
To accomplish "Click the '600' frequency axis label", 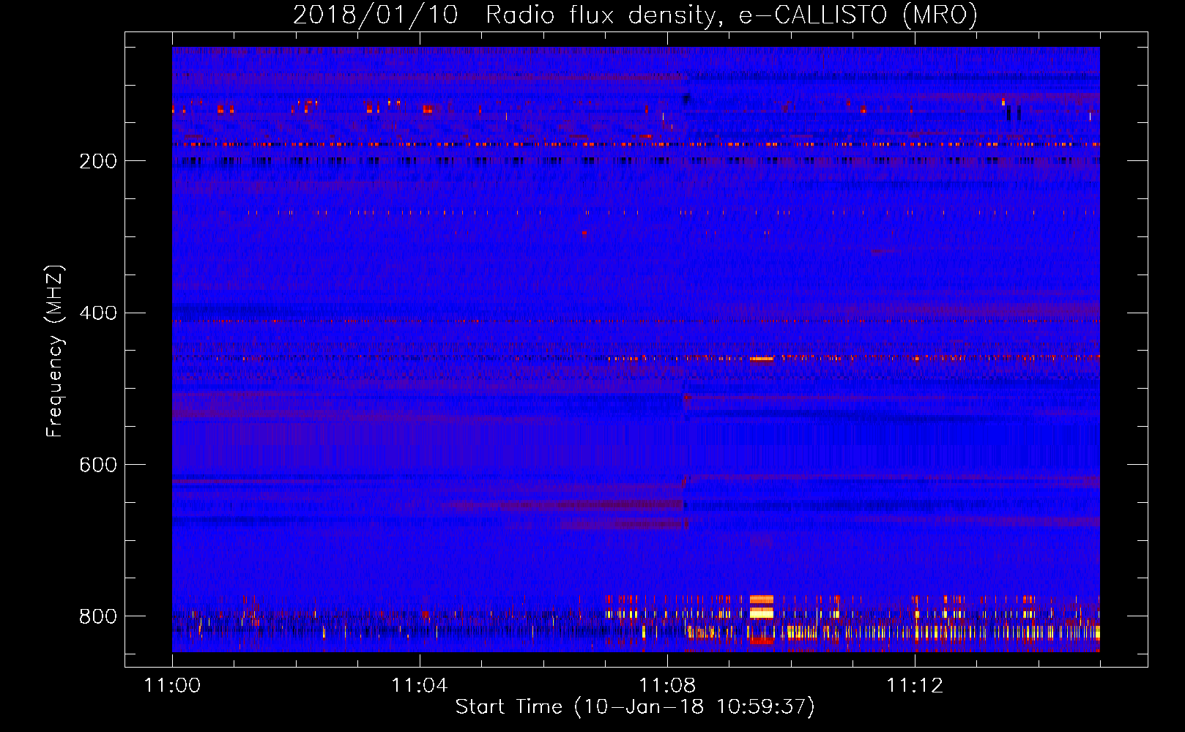I will tap(98, 465).
